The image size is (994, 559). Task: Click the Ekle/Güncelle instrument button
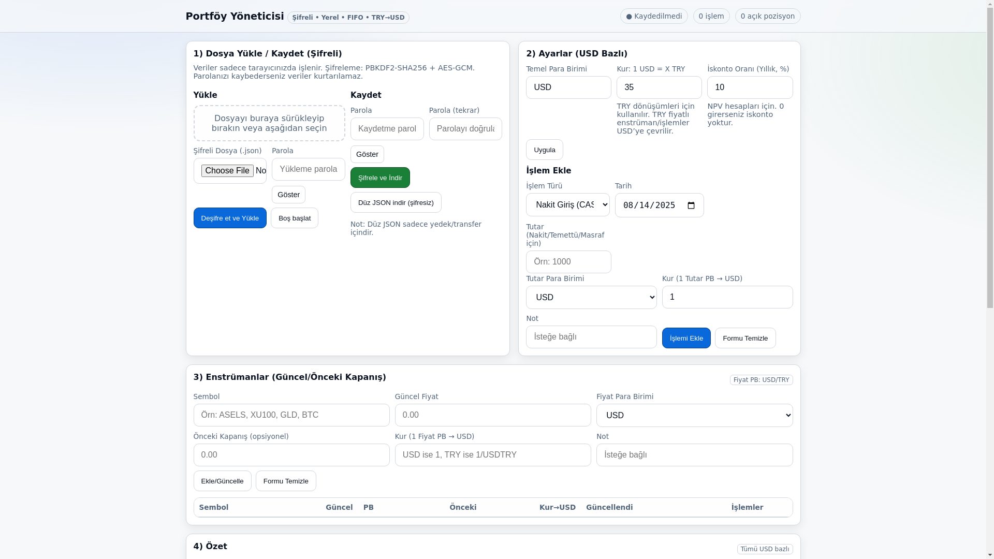(x=222, y=481)
